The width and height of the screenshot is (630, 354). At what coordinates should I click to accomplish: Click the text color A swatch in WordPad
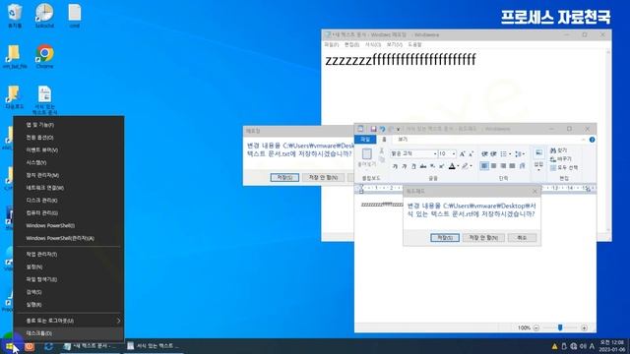(452, 166)
